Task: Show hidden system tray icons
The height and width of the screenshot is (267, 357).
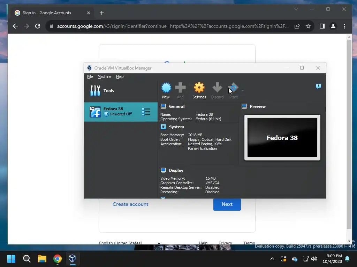Action: coord(272,259)
